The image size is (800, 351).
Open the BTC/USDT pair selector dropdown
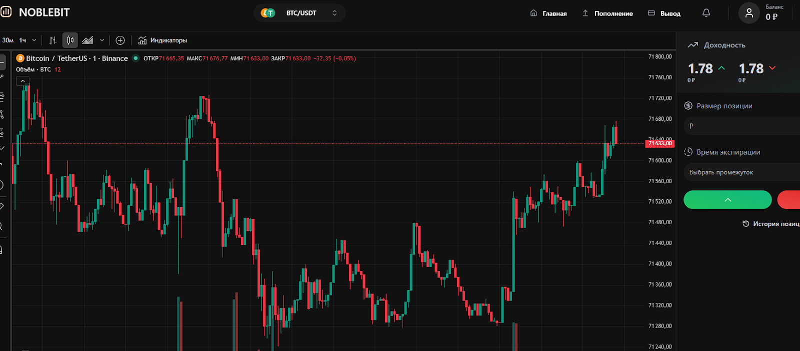(299, 13)
